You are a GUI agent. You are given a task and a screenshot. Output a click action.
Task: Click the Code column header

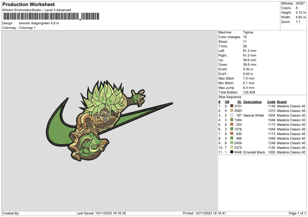coord(271,102)
